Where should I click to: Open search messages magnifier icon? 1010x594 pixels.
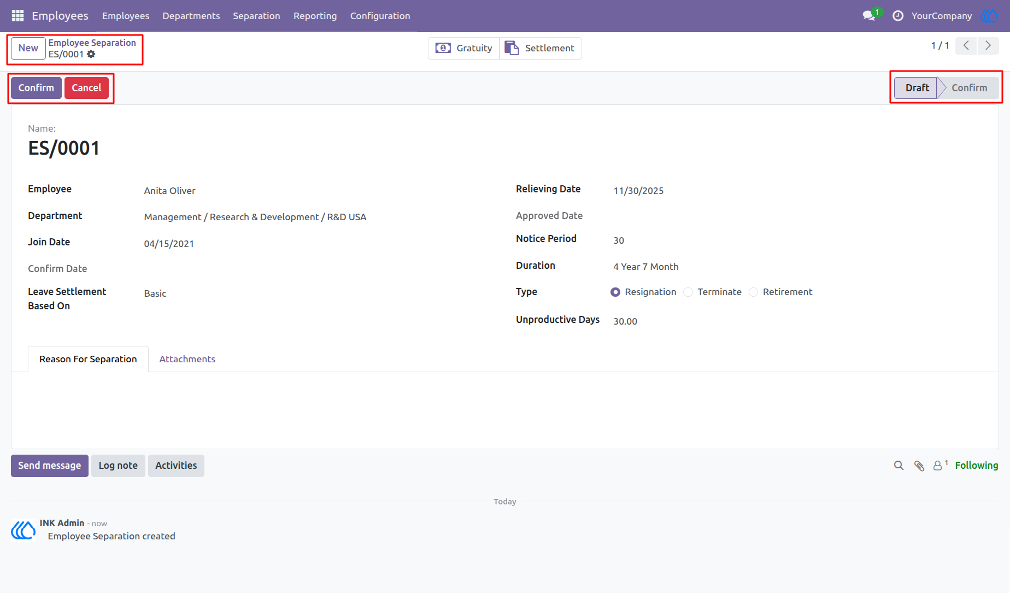899,466
